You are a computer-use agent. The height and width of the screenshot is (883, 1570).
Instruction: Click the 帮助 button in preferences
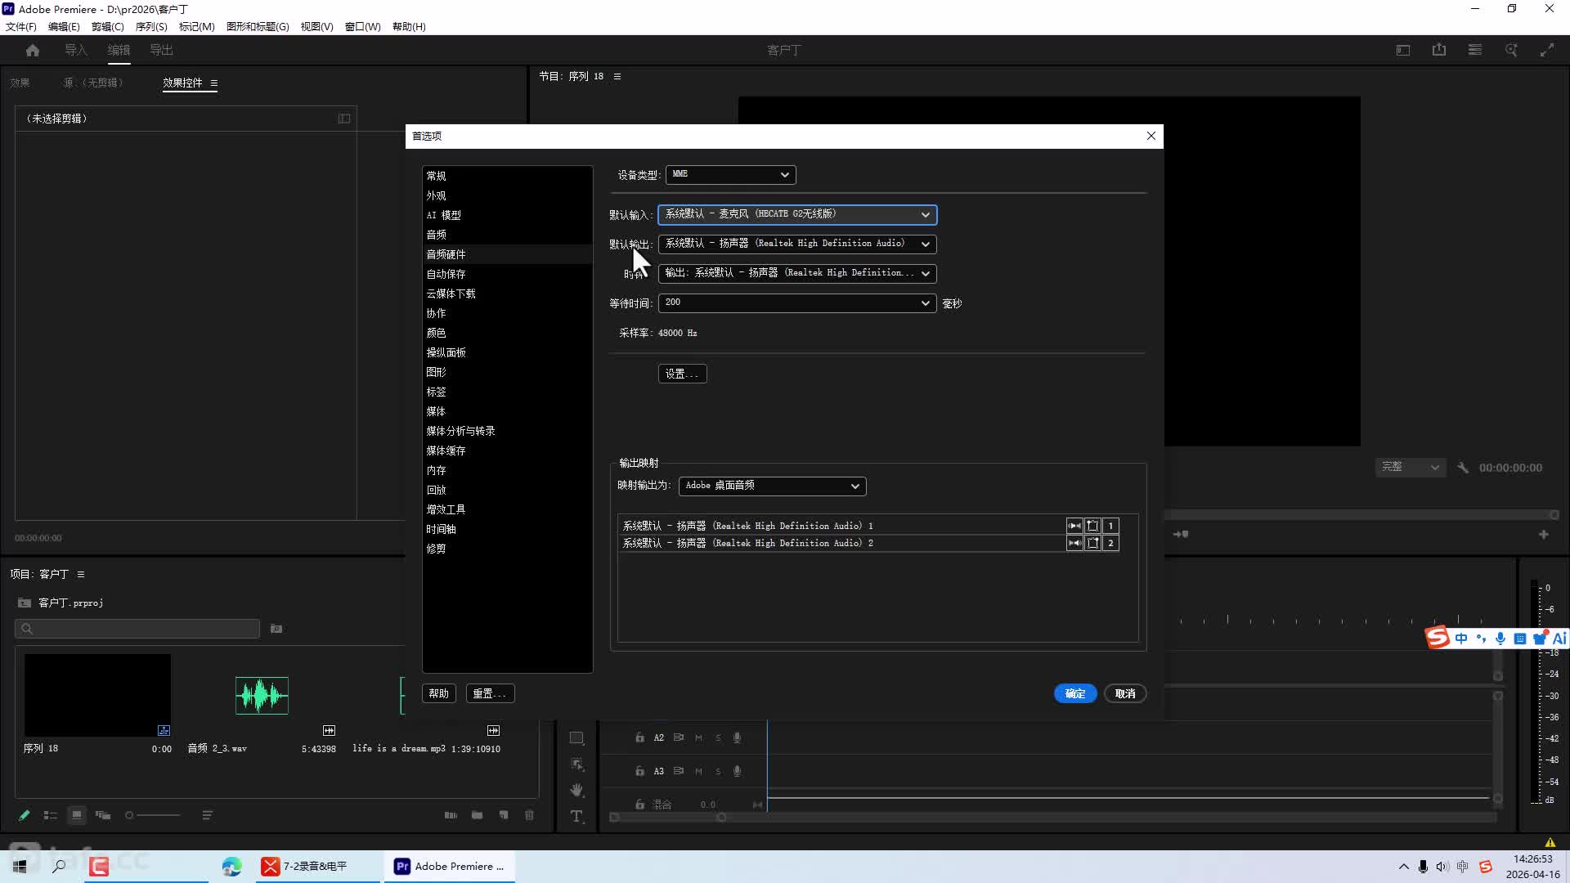(439, 693)
